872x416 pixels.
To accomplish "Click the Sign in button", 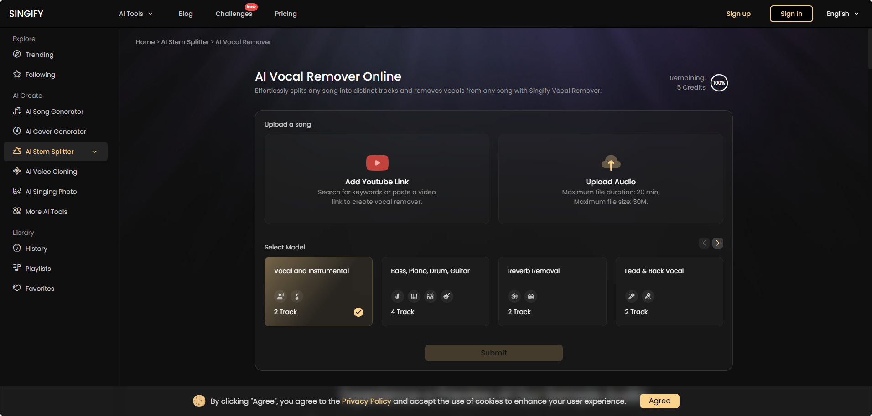I will [x=791, y=14].
